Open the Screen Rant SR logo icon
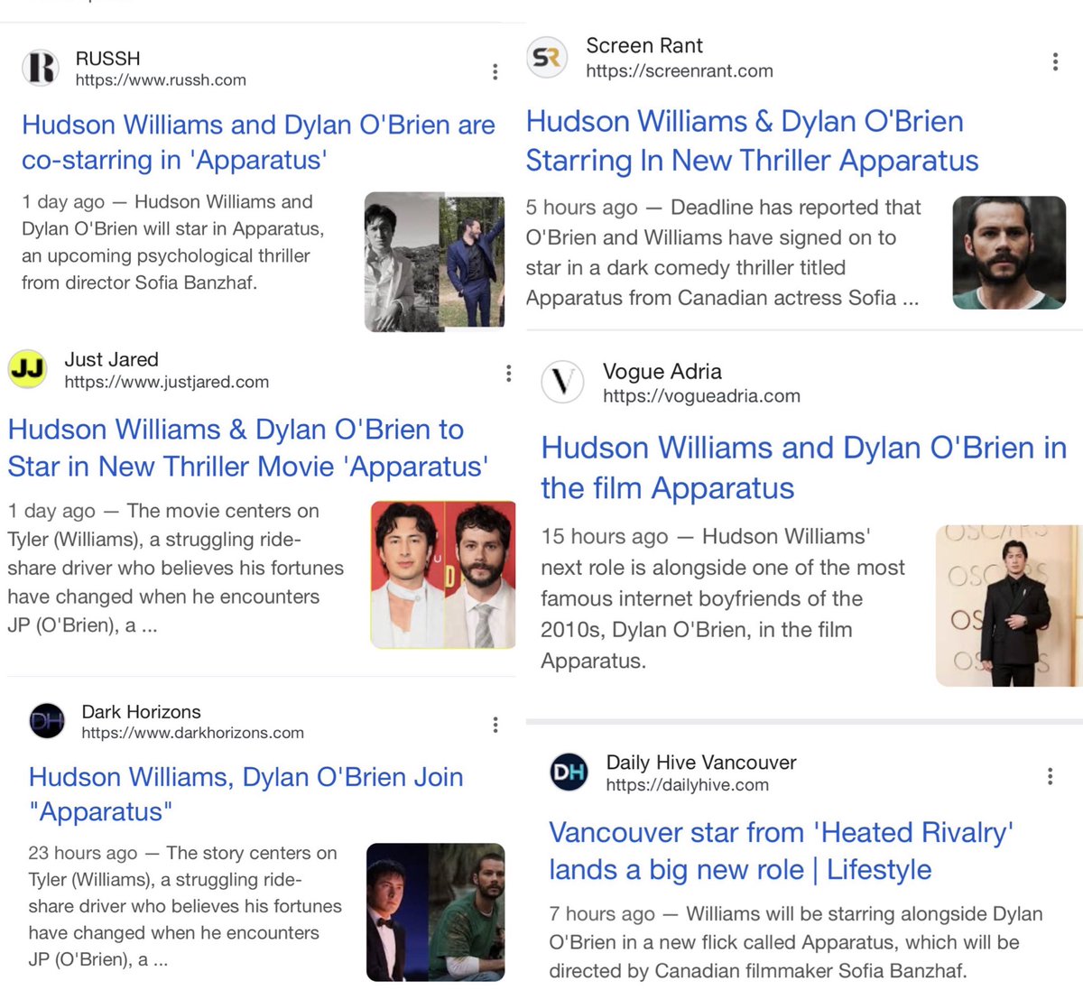1083x990 pixels. (547, 58)
